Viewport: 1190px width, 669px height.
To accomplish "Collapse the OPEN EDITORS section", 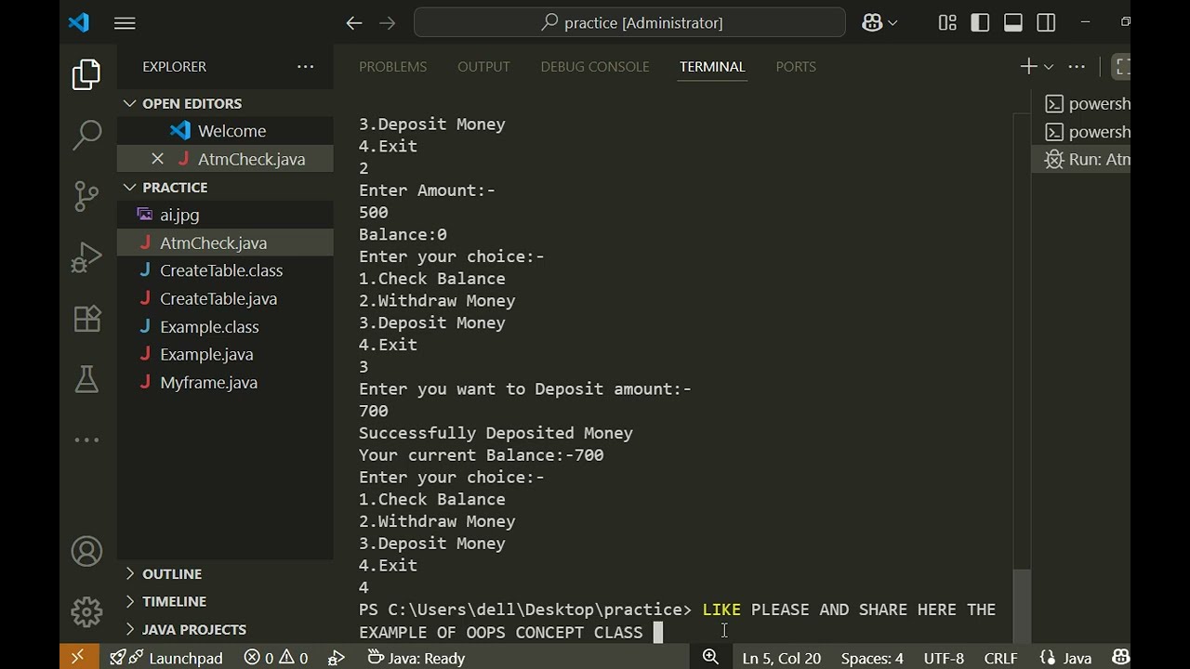I will click(x=225, y=103).
